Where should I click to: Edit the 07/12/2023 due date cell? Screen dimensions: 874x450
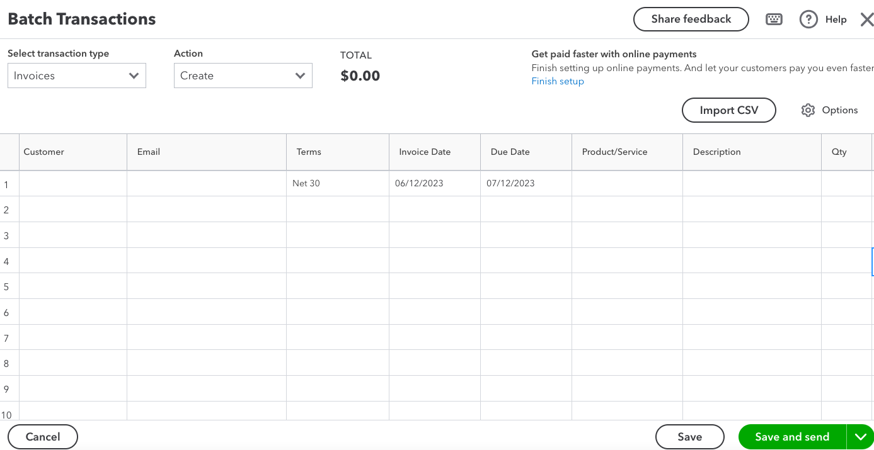[x=526, y=183]
